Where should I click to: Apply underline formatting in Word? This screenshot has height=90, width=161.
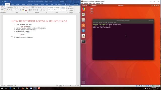pos(11,10)
